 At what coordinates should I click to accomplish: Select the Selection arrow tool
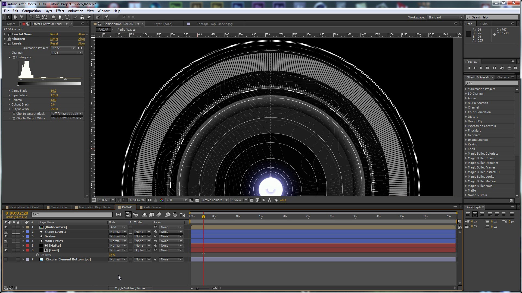click(8, 17)
